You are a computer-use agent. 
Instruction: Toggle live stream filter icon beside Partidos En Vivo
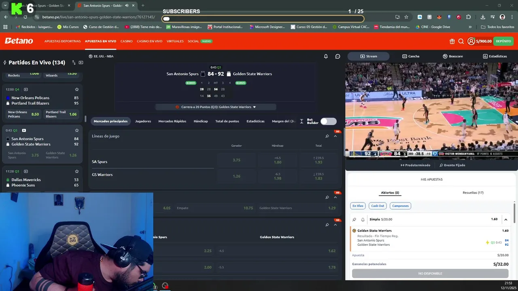click(x=81, y=63)
